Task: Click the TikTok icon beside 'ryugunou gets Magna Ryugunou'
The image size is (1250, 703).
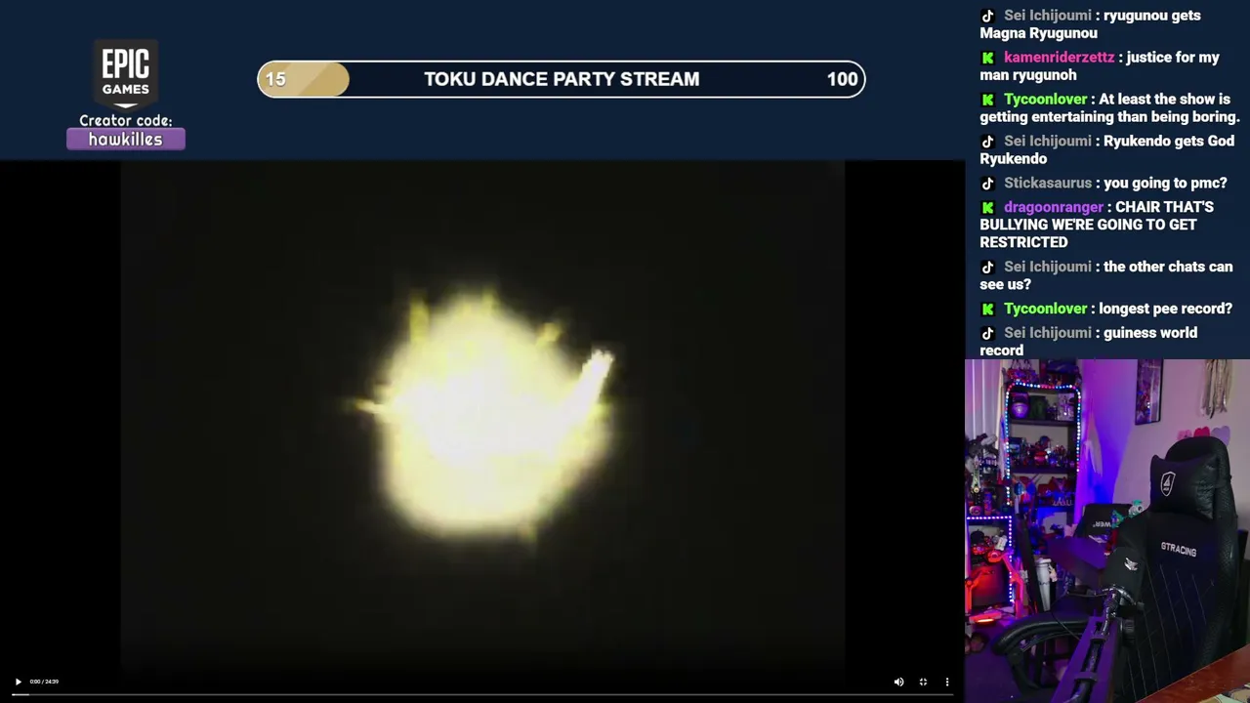Action: click(x=987, y=16)
